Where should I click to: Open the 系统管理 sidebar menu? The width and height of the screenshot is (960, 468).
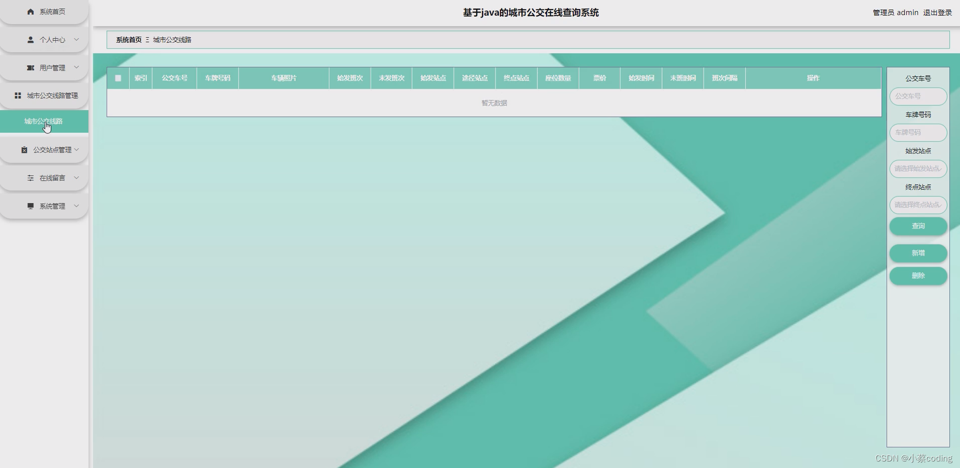click(44, 206)
